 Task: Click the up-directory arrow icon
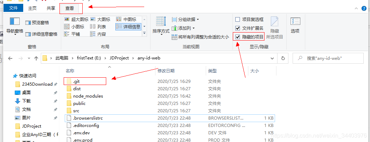point(36,58)
